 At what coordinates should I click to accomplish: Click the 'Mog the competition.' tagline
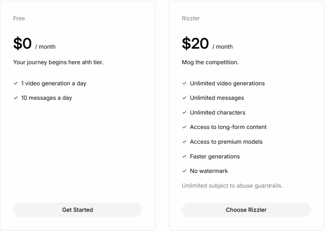click(x=210, y=62)
